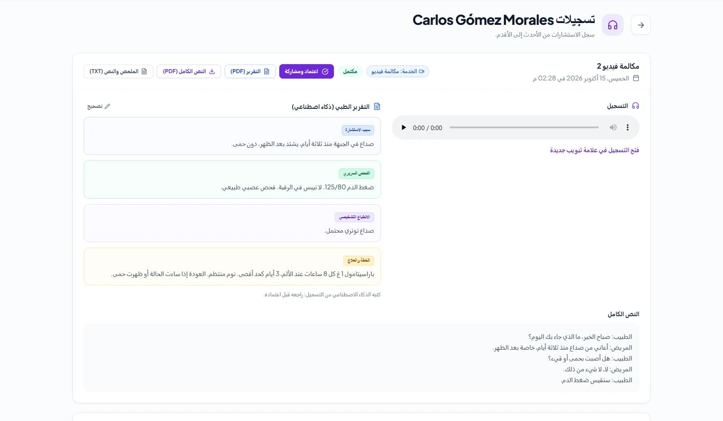This screenshot has width=723, height=421.
Task: Click the AI disclaimer note under the report
Action: [x=322, y=295]
